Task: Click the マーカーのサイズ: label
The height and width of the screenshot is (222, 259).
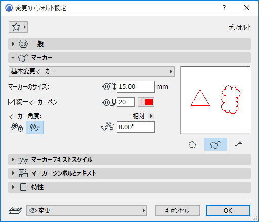Action: pos(29,87)
